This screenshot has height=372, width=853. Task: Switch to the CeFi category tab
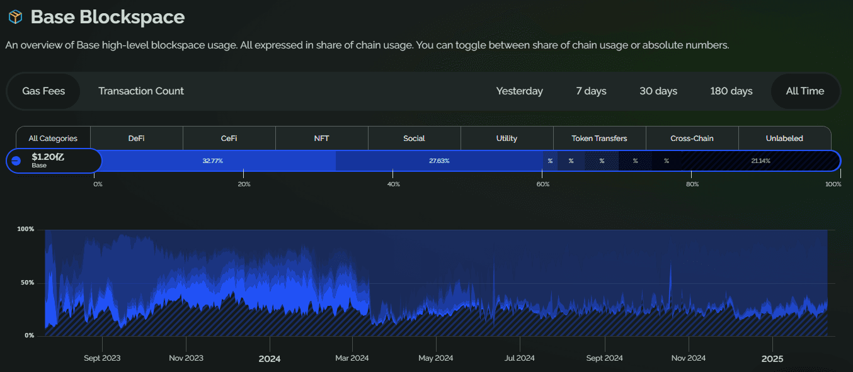(x=229, y=138)
